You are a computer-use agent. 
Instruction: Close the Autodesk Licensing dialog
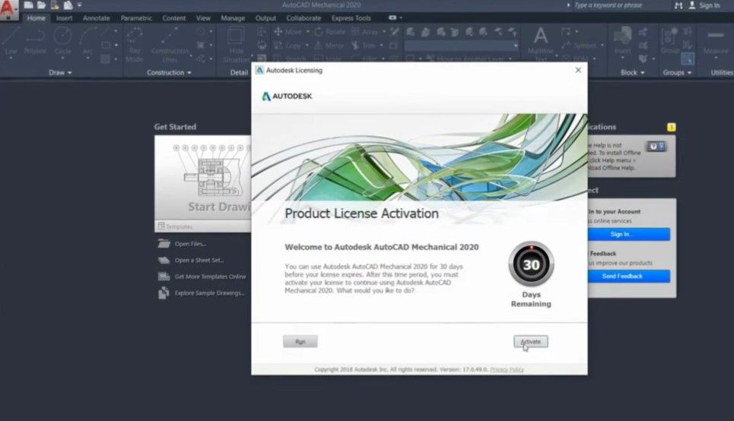578,70
